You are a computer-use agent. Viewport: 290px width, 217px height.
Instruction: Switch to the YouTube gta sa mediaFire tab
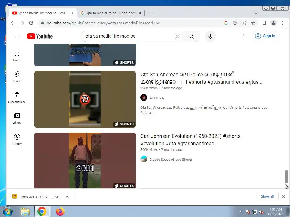pyautogui.click(x=43, y=13)
